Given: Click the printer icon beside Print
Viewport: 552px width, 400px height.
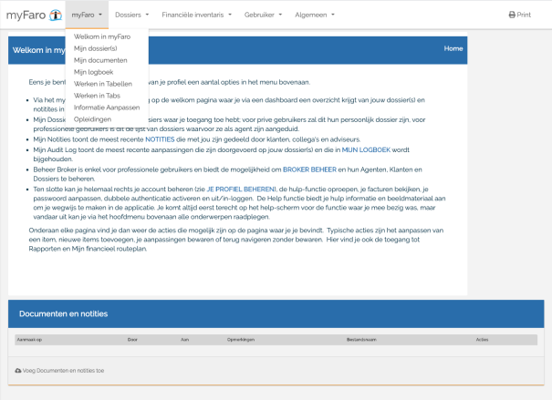Looking at the screenshot, I should [512, 15].
